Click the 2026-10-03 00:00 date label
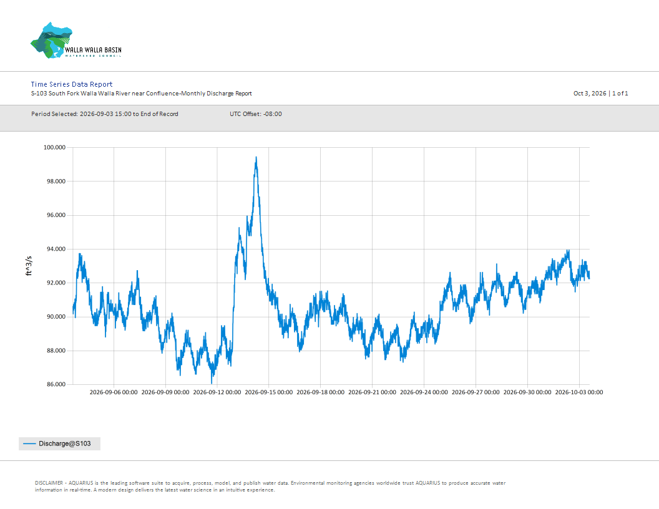This screenshot has width=659, height=509. pos(578,392)
